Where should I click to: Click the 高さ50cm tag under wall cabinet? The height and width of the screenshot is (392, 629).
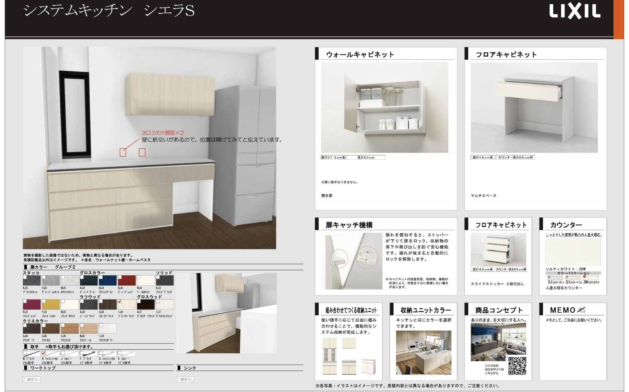click(x=366, y=157)
